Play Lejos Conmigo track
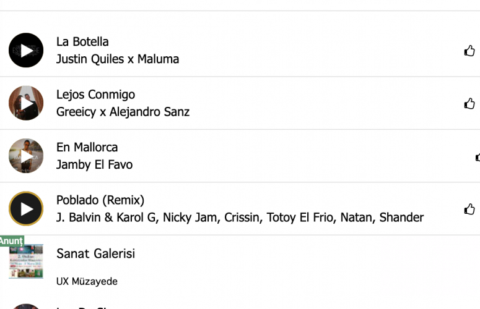Image resolution: width=480 pixels, height=309 pixels. pos(26,103)
